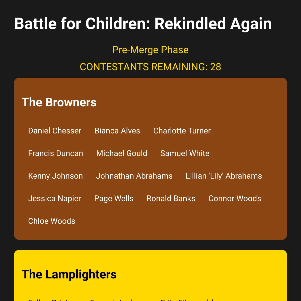The height and width of the screenshot is (301, 301).
Task: Open The Lamplighters team heading
Action: click(69, 274)
